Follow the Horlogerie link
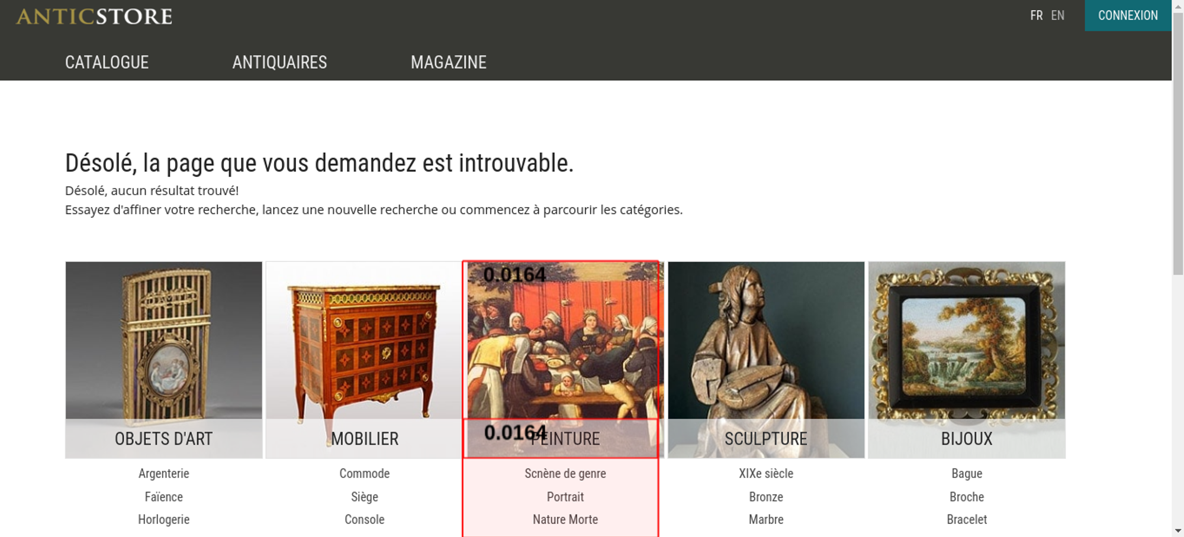This screenshot has height=537, width=1184. [164, 519]
